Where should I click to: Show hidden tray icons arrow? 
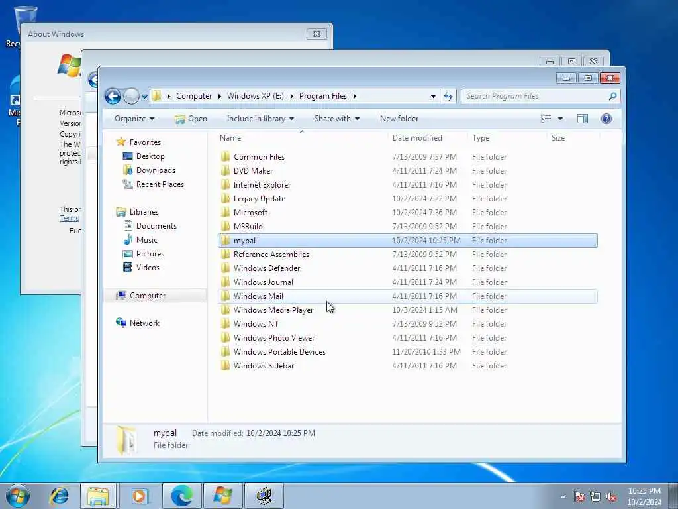click(563, 496)
